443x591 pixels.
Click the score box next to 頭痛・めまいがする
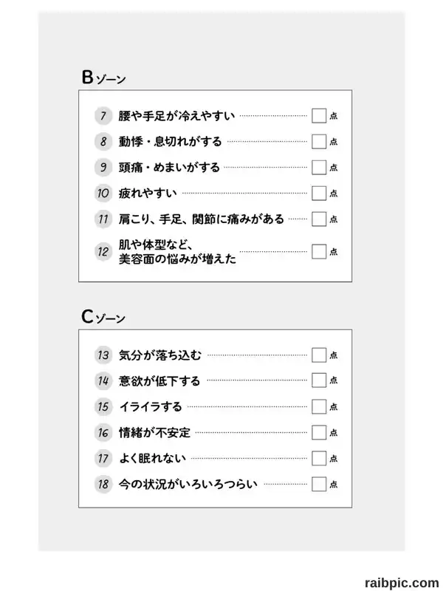[319, 168]
